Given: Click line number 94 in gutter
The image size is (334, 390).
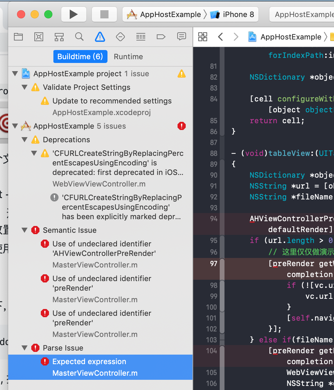Looking at the screenshot, I should [214, 218].
